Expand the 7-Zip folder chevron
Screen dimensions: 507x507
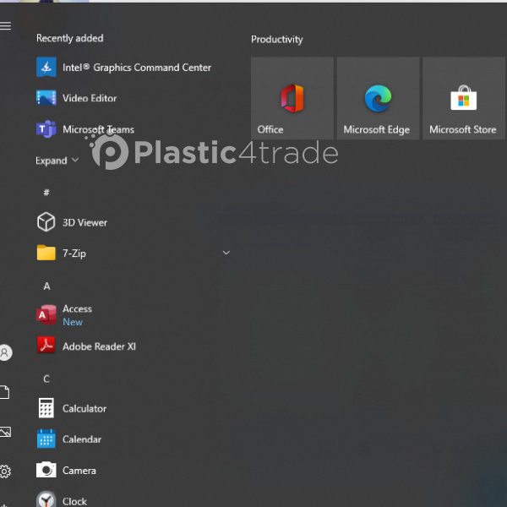[x=226, y=253]
